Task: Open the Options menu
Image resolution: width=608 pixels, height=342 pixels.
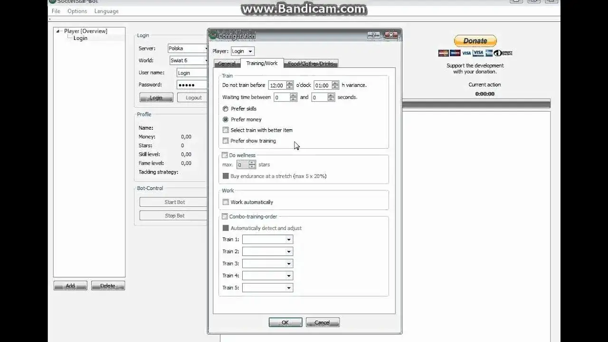Action: click(77, 11)
